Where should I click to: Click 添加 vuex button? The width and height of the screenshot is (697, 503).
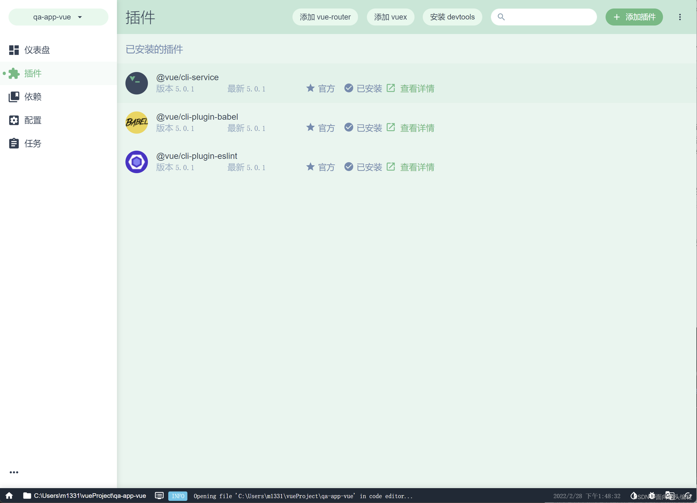(390, 17)
